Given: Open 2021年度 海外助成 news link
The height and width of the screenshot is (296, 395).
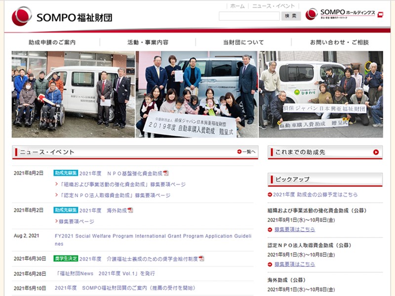Looking at the screenshot, I should 103,211.
